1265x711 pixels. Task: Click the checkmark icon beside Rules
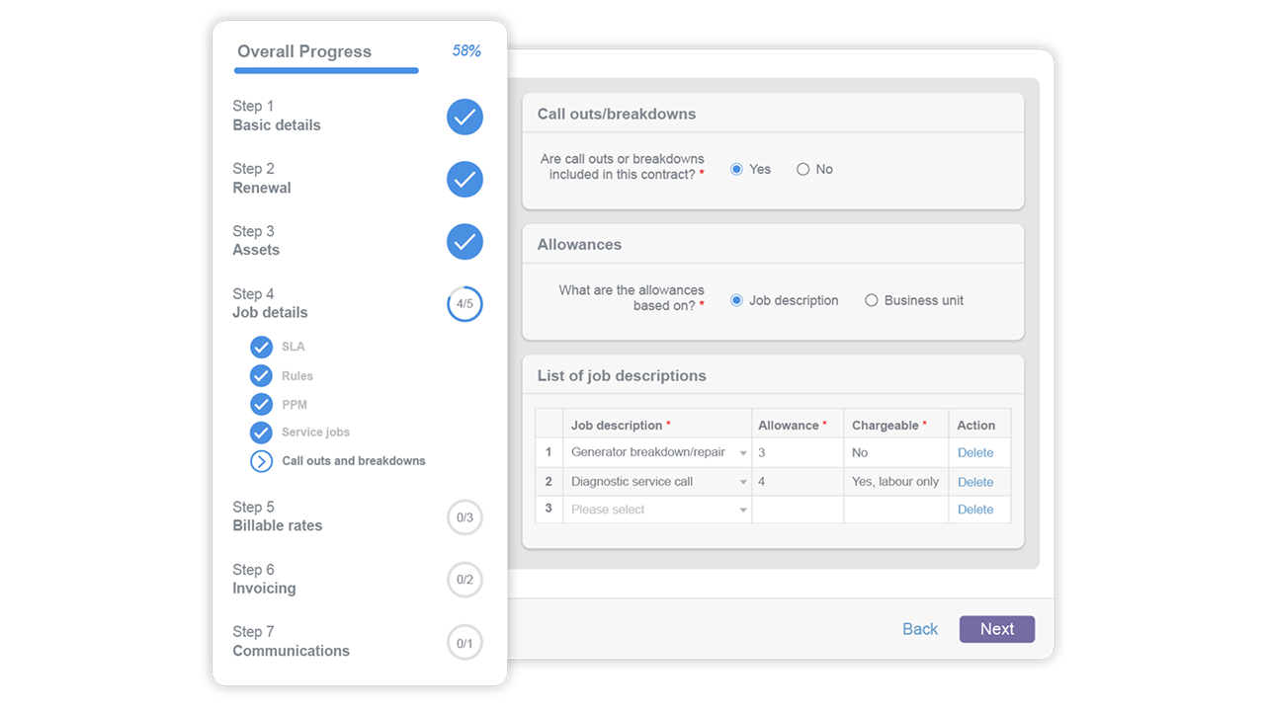(x=261, y=375)
